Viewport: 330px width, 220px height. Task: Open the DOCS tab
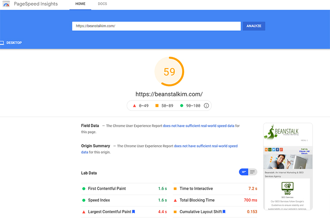102,4
